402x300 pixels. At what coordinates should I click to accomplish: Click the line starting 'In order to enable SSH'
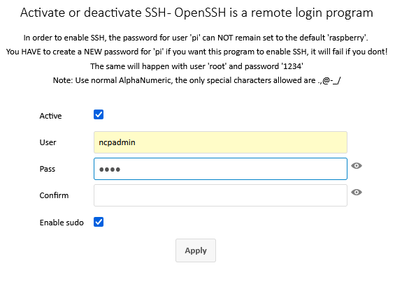pyautogui.click(x=196, y=38)
